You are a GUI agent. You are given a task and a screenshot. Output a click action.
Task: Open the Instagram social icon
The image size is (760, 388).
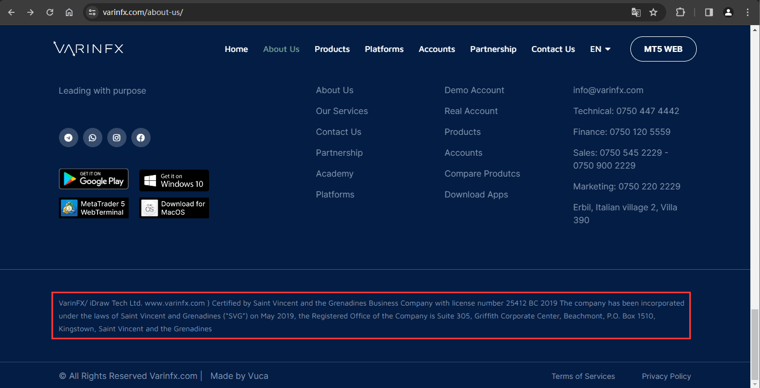pyautogui.click(x=117, y=138)
